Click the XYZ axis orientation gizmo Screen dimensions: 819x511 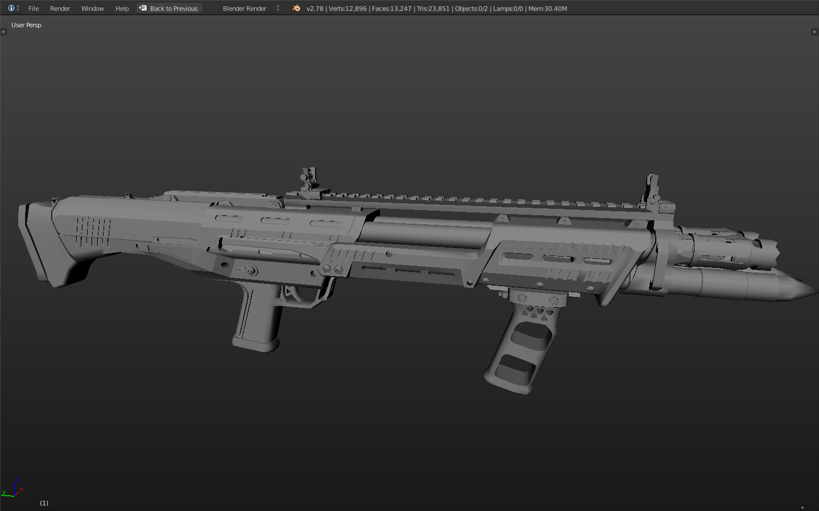click(x=13, y=488)
